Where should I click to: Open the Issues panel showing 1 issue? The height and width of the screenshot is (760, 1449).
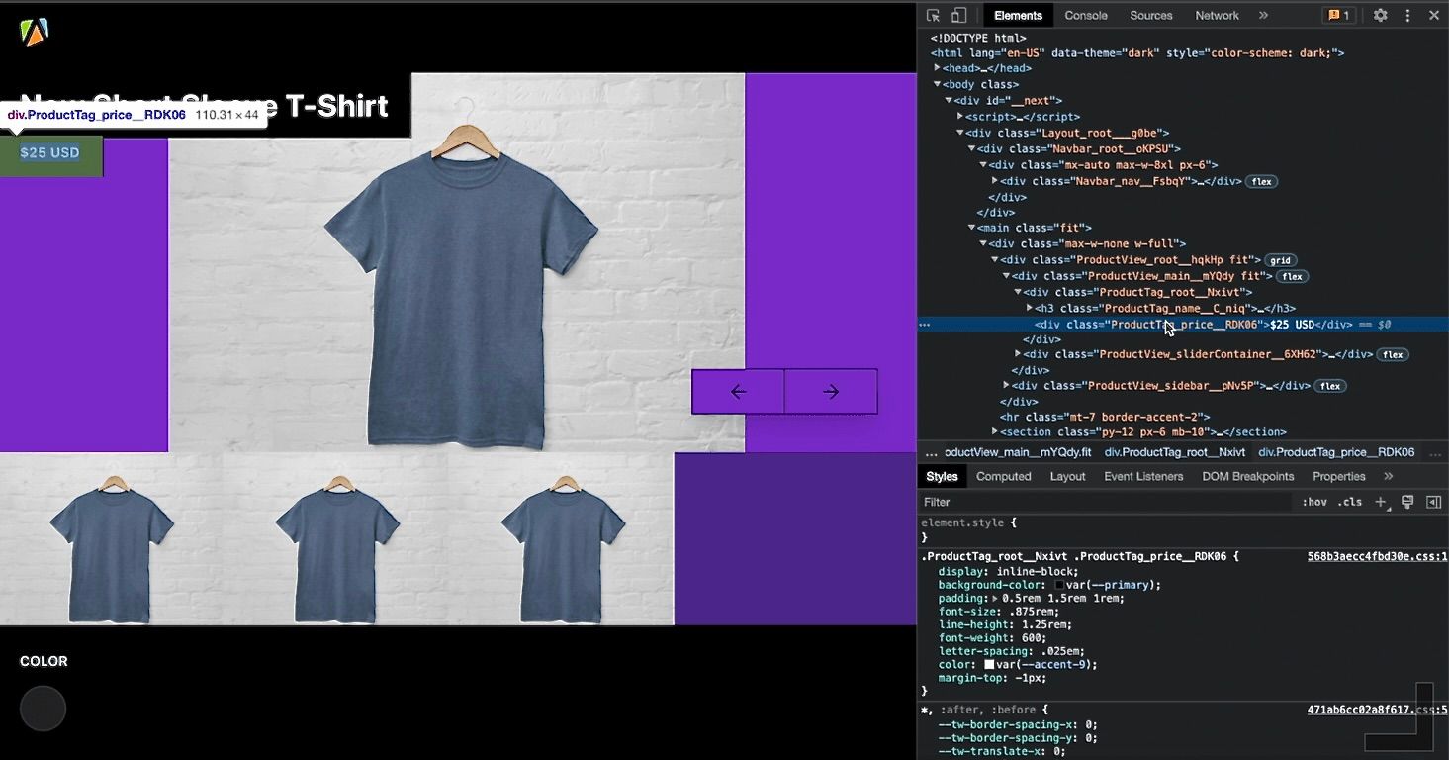pos(1338,15)
